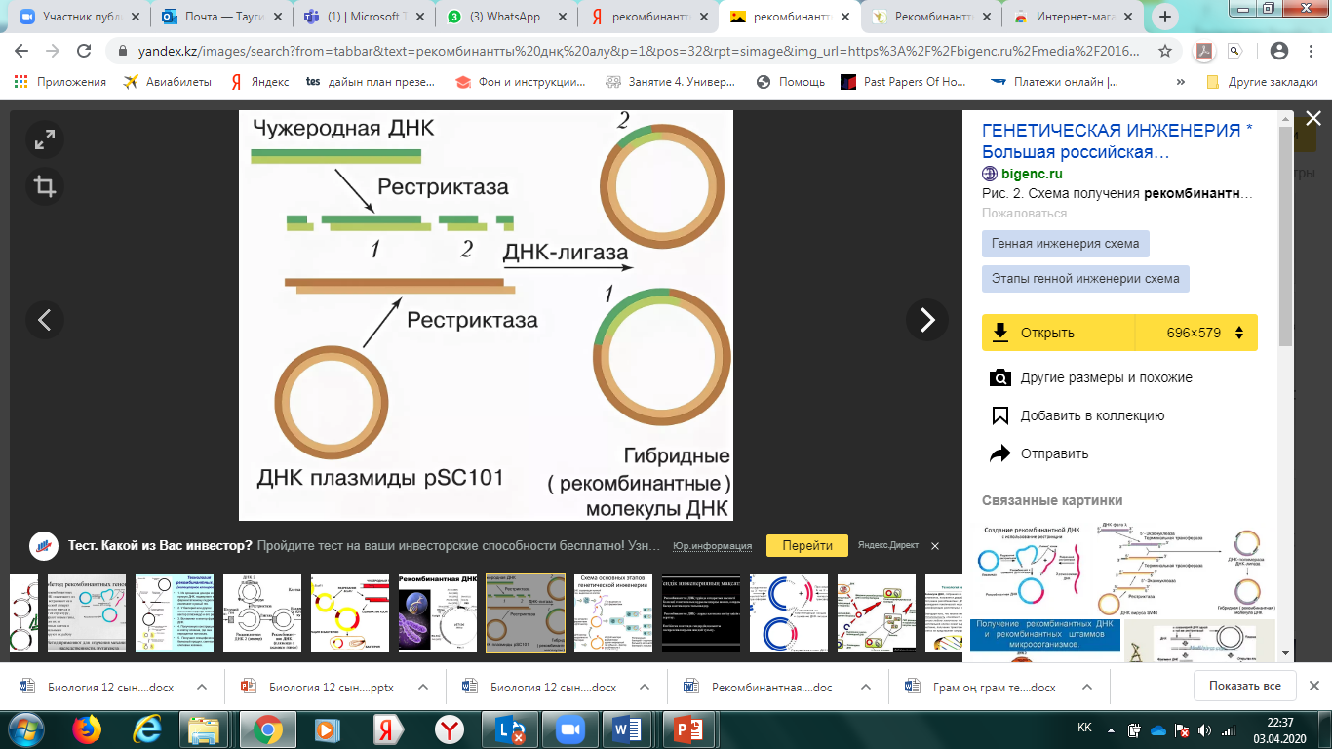Viewport: 1332px width, 749px height.
Task: Click the Chrome back arrow
Action: pyautogui.click(x=21, y=51)
